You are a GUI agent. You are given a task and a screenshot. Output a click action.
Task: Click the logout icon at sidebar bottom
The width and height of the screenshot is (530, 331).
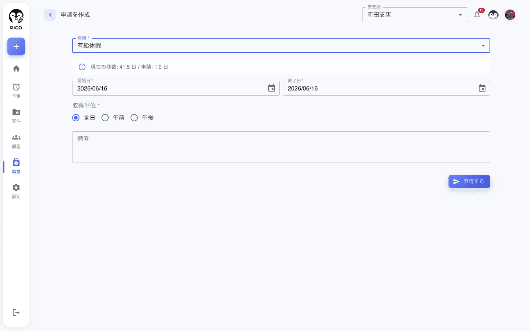point(16,313)
